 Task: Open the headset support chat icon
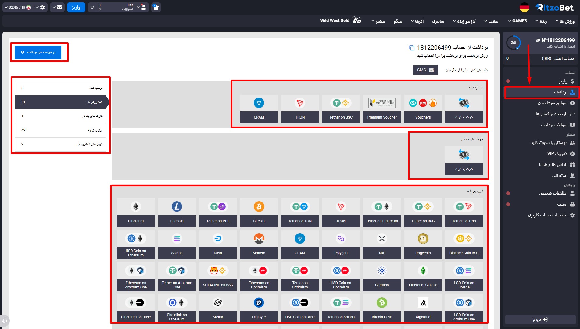click(x=5, y=321)
